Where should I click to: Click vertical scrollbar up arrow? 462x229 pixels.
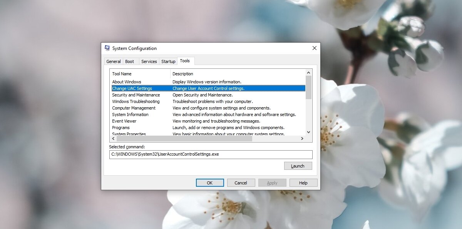tap(308, 72)
